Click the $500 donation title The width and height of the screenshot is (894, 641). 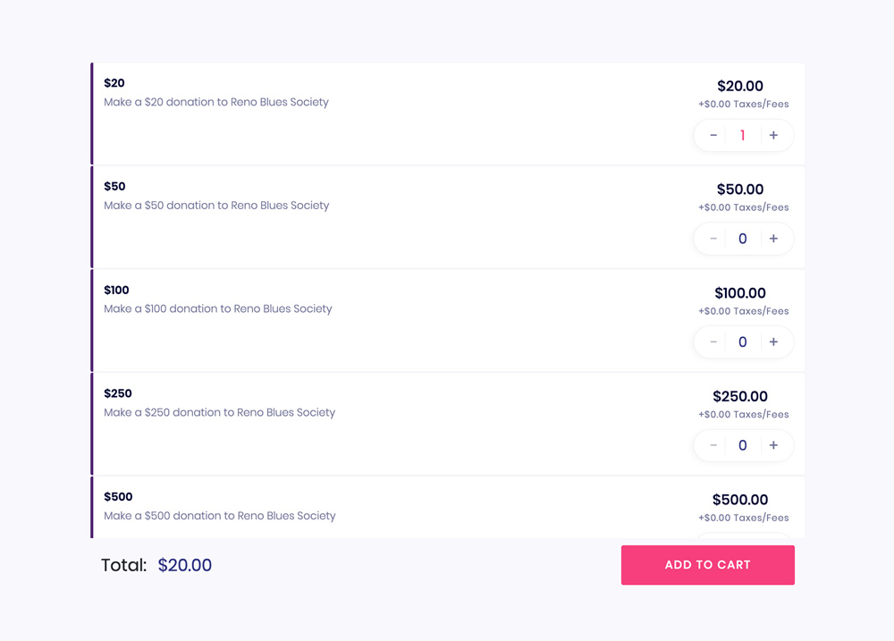click(x=118, y=497)
